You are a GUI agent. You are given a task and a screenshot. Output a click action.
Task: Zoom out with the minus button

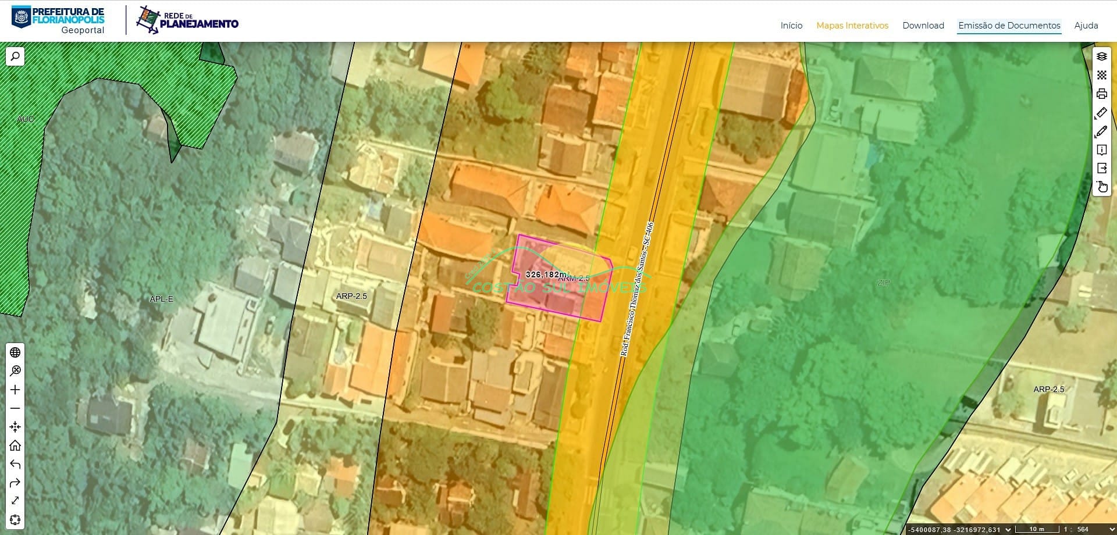click(15, 408)
